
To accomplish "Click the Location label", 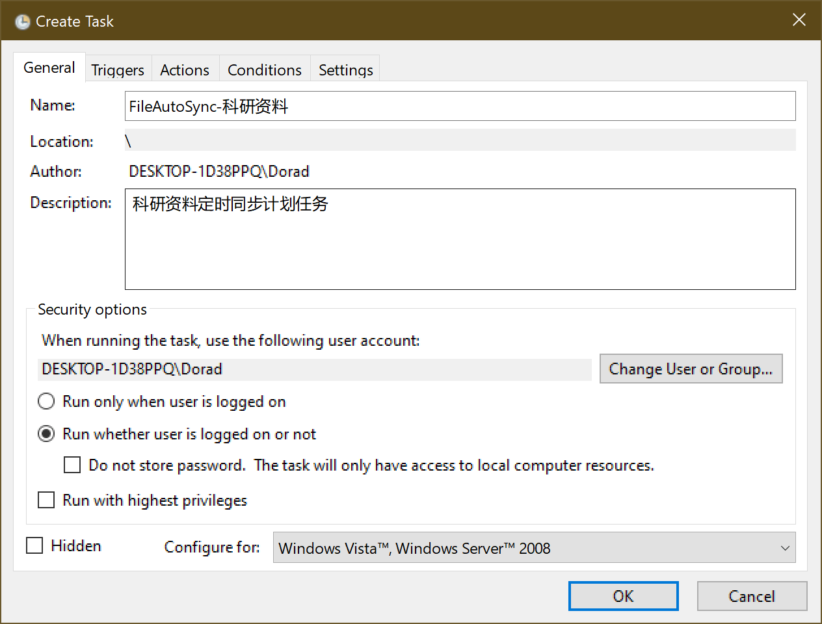I will coord(62,141).
